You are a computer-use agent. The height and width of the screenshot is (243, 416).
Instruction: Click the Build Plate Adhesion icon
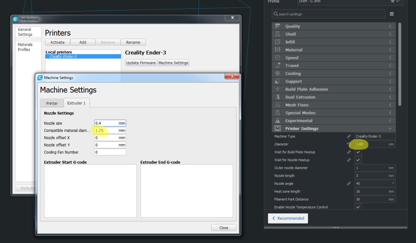pos(278,89)
